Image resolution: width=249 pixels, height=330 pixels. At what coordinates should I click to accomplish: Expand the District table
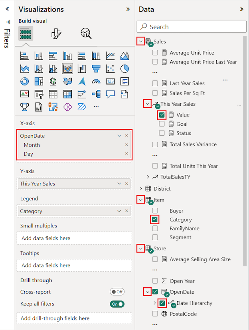[141, 189]
